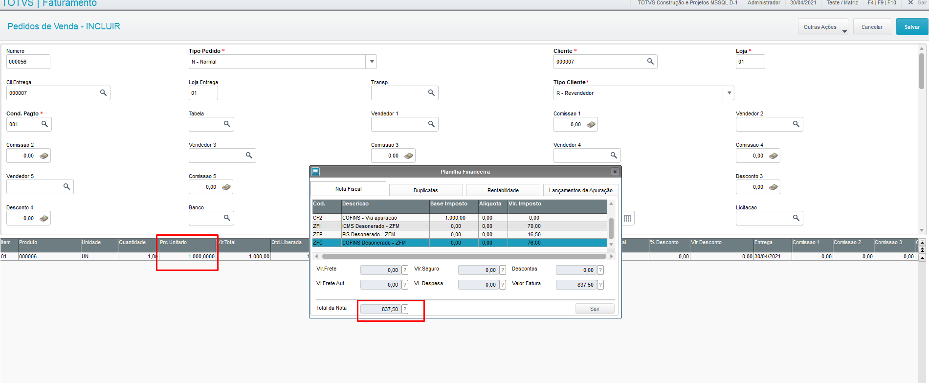This screenshot has height=383, width=929.
Task: Click the Unidade cell UN
Action: 99,256
